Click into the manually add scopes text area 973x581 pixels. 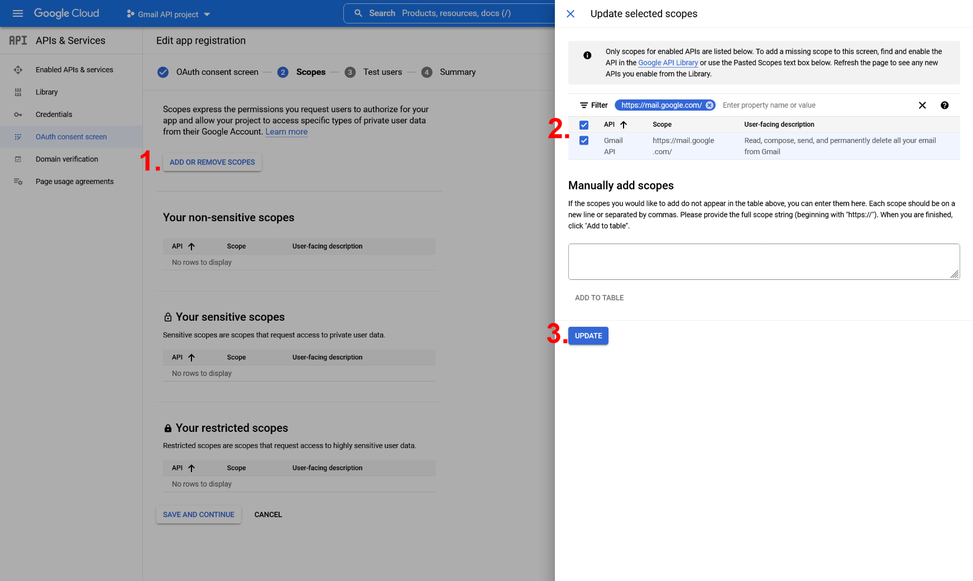click(763, 261)
